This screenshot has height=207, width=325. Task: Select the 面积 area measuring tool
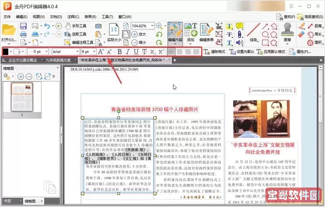pos(315,42)
